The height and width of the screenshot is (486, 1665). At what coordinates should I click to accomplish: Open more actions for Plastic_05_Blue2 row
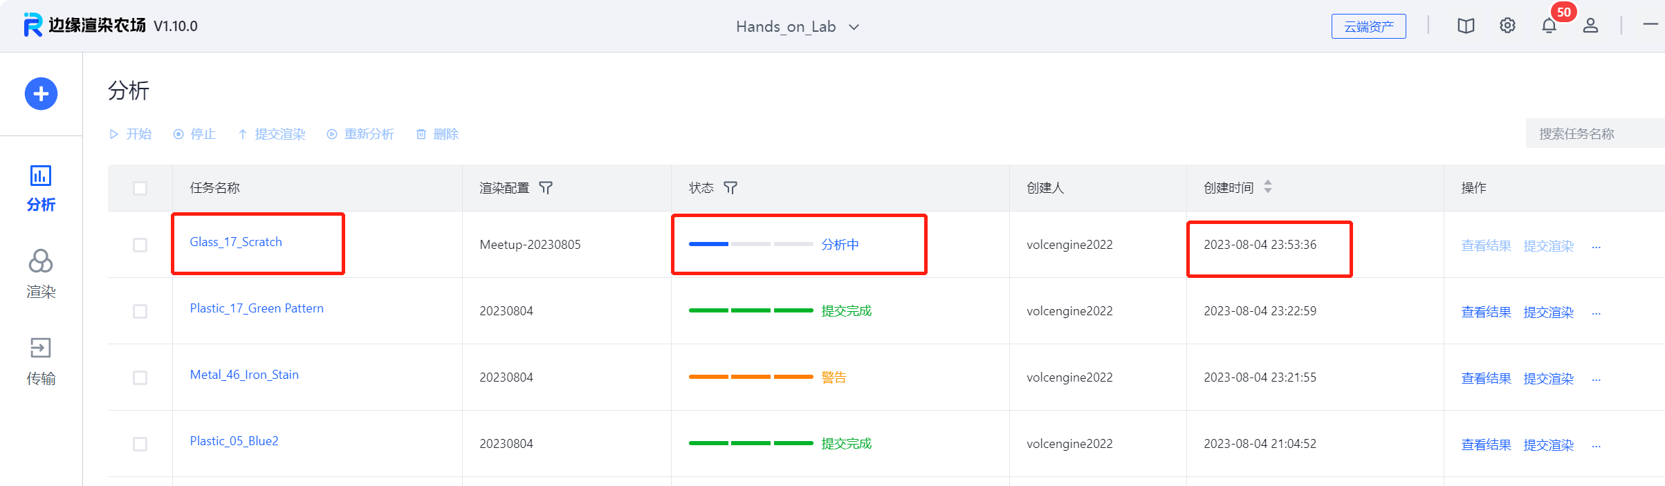pyautogui.click(x=1596, y=445)
